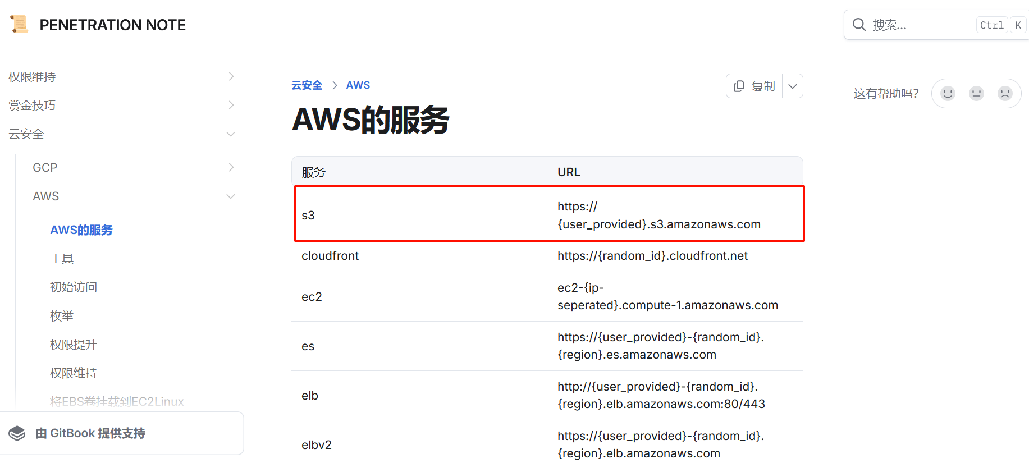1029x463 pixels.
Task: Open the dropdown arrow next to 复制
Action: 793,86
